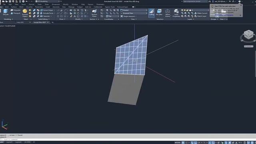256x144 pixels.
Task: Click the ViewCube in the viewport
Action: tap(248, 35)
